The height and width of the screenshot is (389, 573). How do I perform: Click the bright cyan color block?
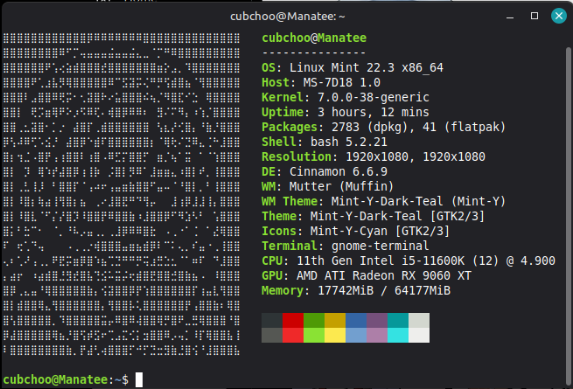pos(398,336)
